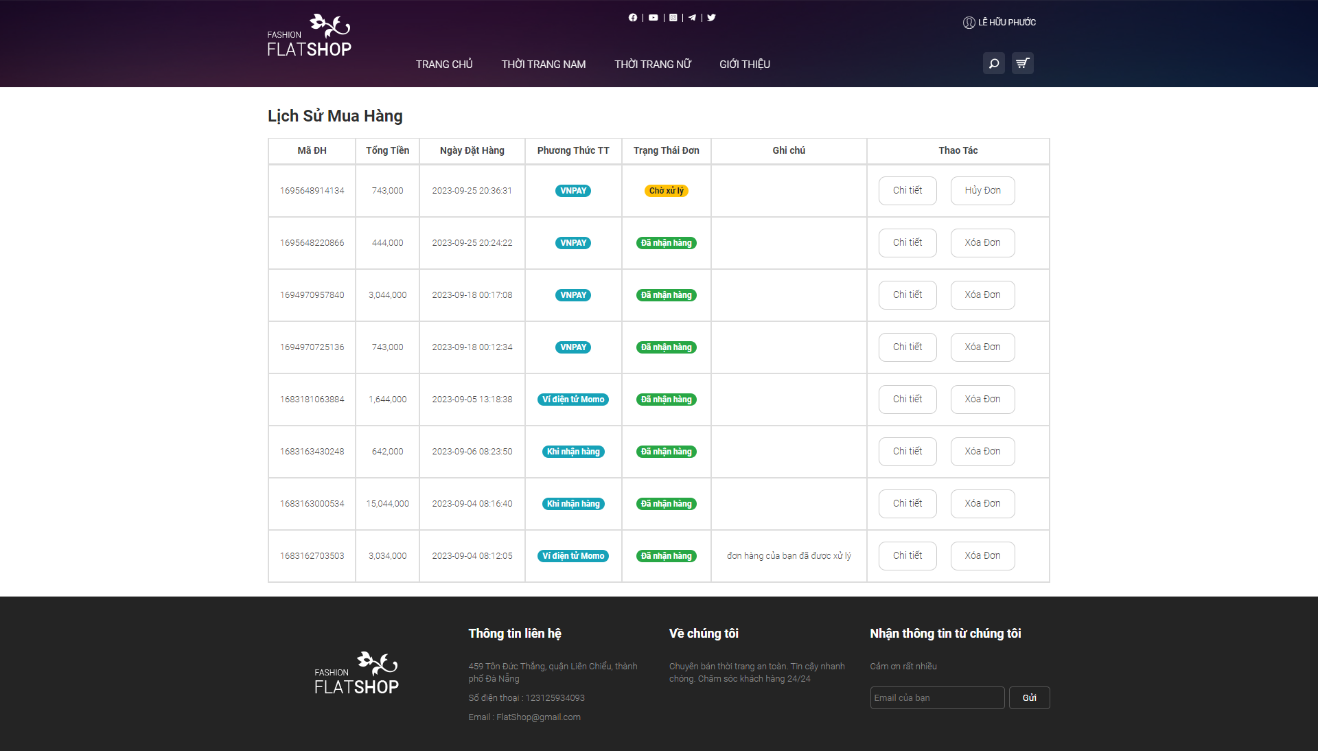This screenshot has width=1318, height=751.
Task: Open the Instagram social icon
Action: point(673,18)
